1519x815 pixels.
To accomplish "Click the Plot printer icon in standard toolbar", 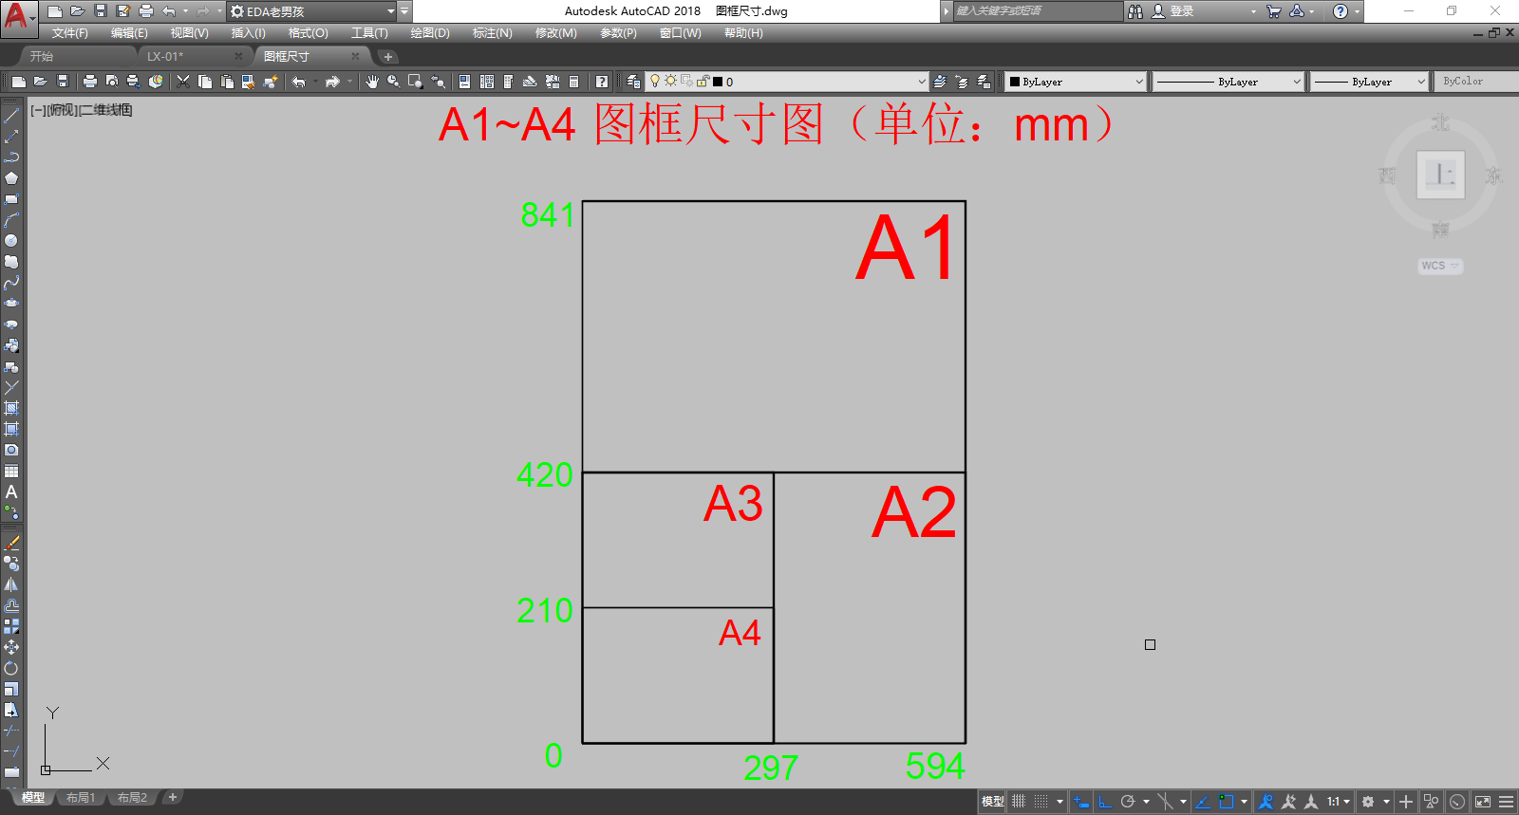I will (89, 82).
